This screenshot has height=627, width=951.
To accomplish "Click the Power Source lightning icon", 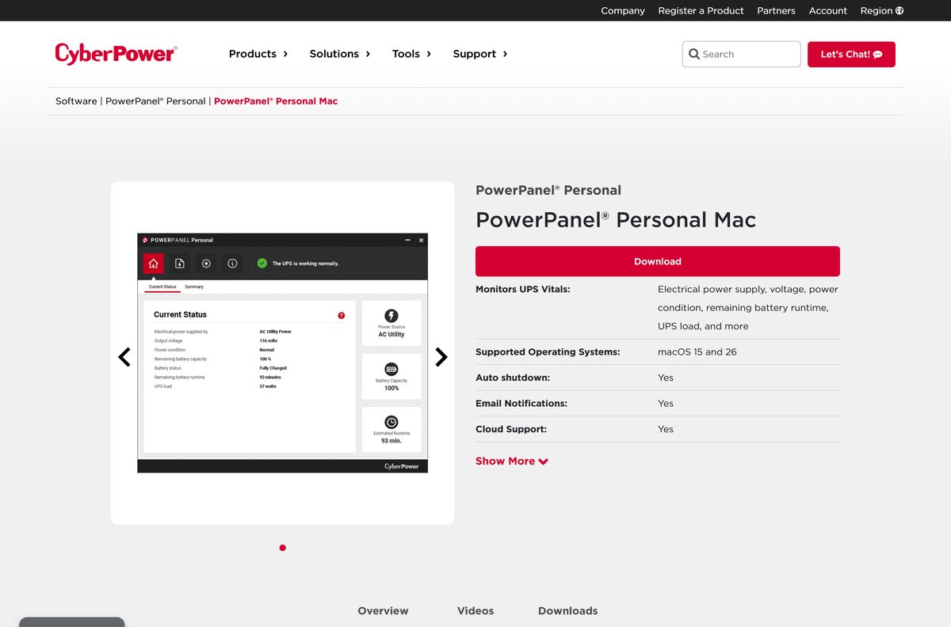I will pyautogui.click(x=391, y=316).
